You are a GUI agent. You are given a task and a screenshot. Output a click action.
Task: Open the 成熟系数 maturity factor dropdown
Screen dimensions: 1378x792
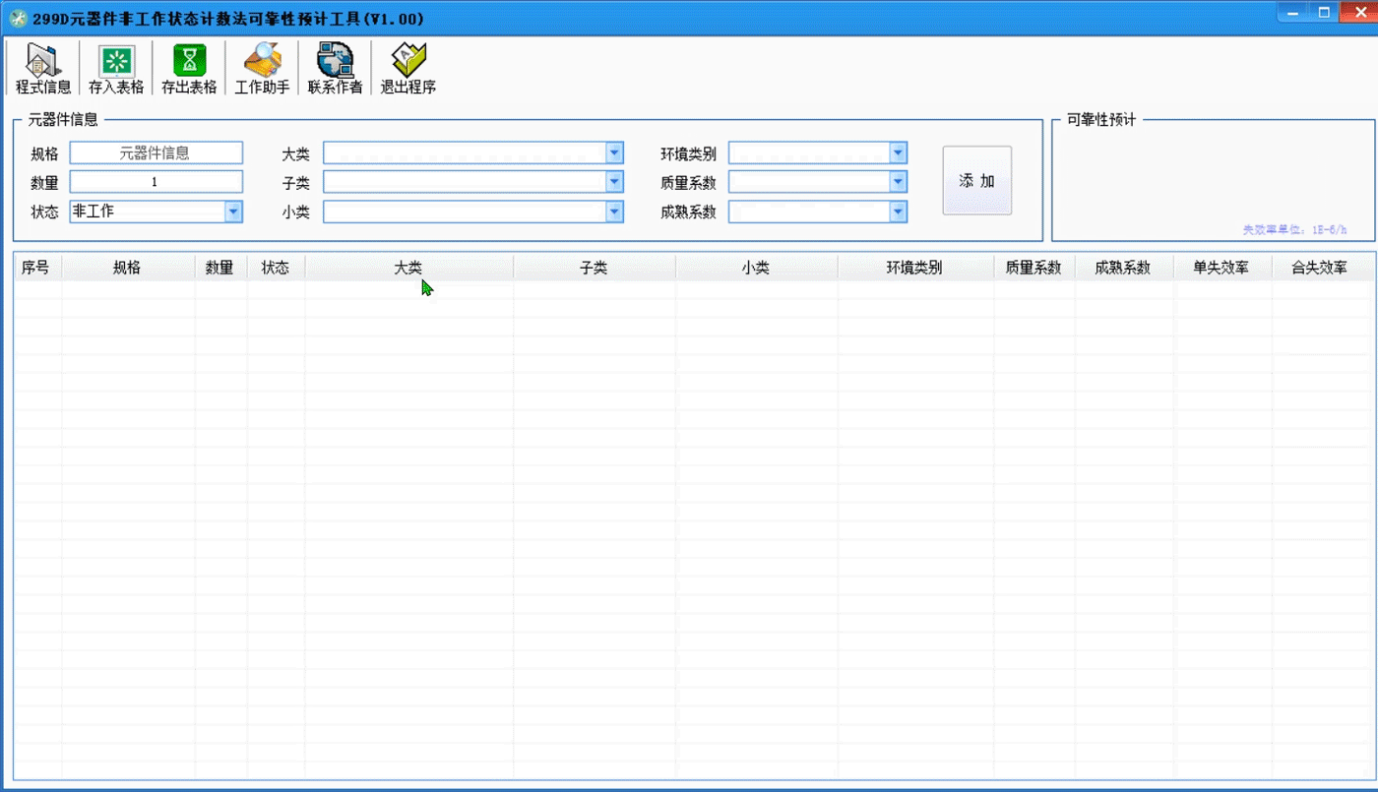tap(897, 212)
